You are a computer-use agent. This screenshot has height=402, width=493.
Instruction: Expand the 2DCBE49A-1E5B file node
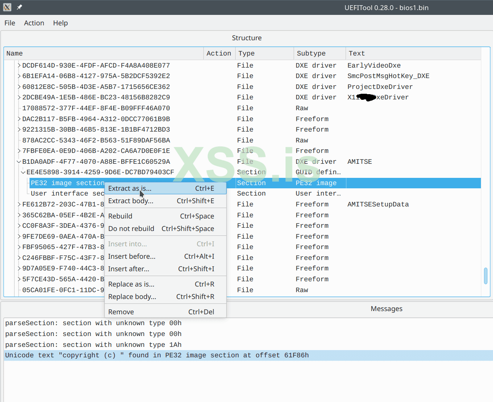pos(19,97)
